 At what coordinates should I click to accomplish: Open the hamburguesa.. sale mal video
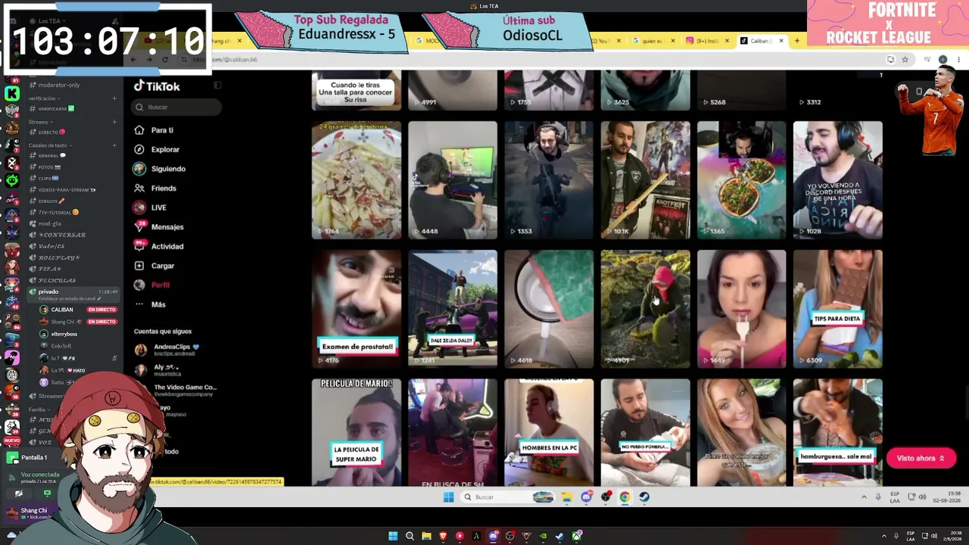837,432
